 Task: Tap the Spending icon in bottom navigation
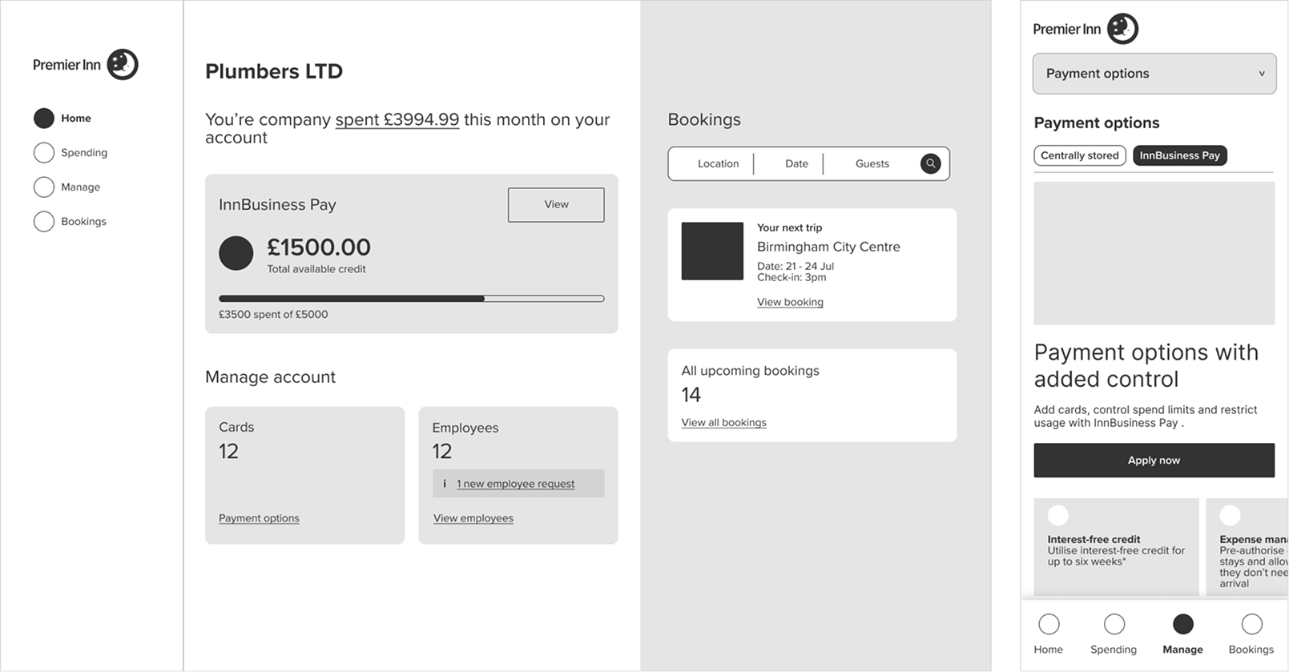[x=1114, y=624]
